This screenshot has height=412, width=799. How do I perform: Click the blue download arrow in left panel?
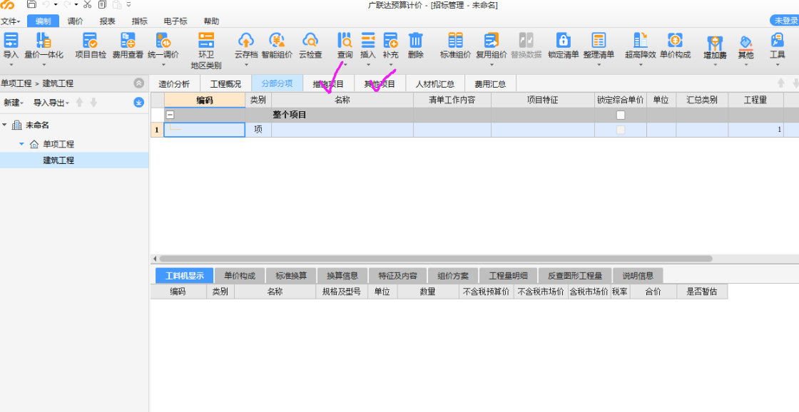pyautogui.click(x=138, y=103)
